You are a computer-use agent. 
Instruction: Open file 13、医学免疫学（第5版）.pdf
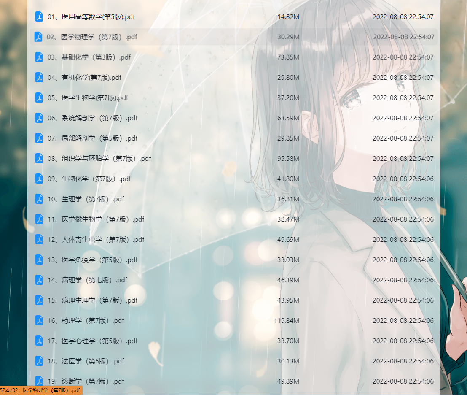[93, 260]
